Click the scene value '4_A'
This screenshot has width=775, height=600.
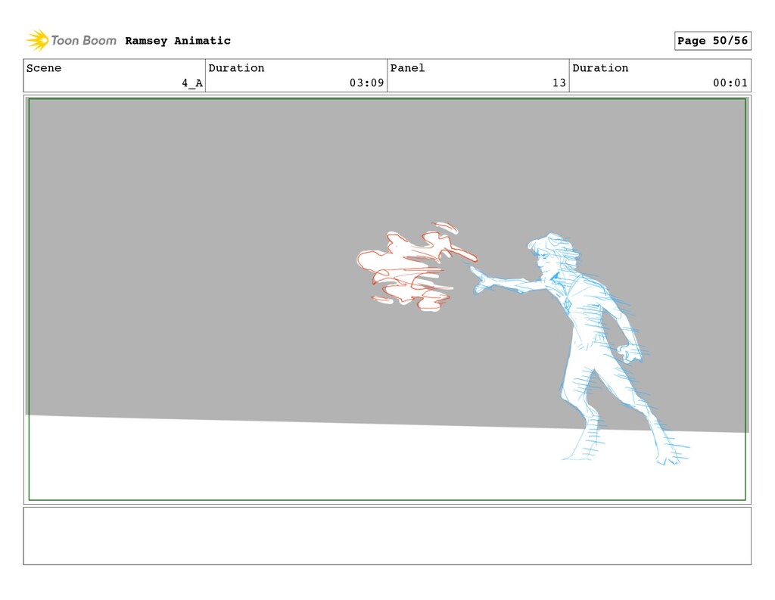191,83
